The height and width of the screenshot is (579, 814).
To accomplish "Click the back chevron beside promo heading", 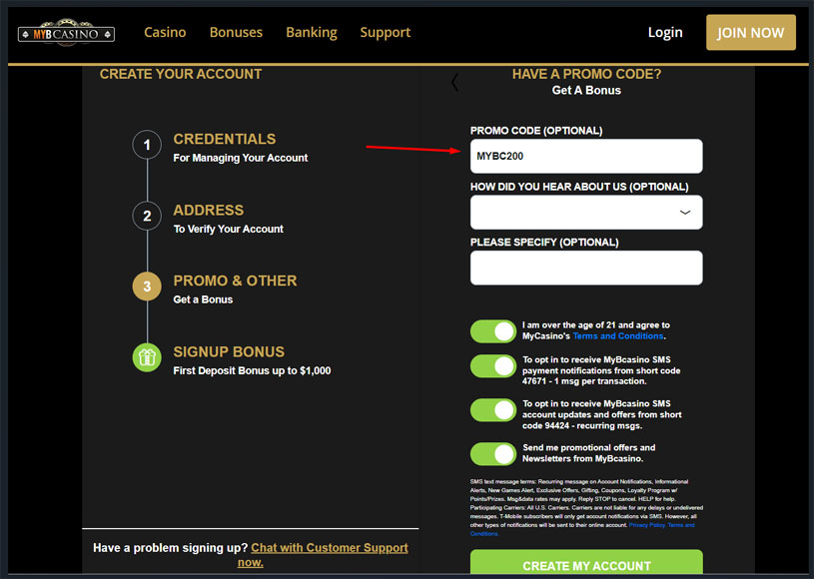I will [454, 82].
